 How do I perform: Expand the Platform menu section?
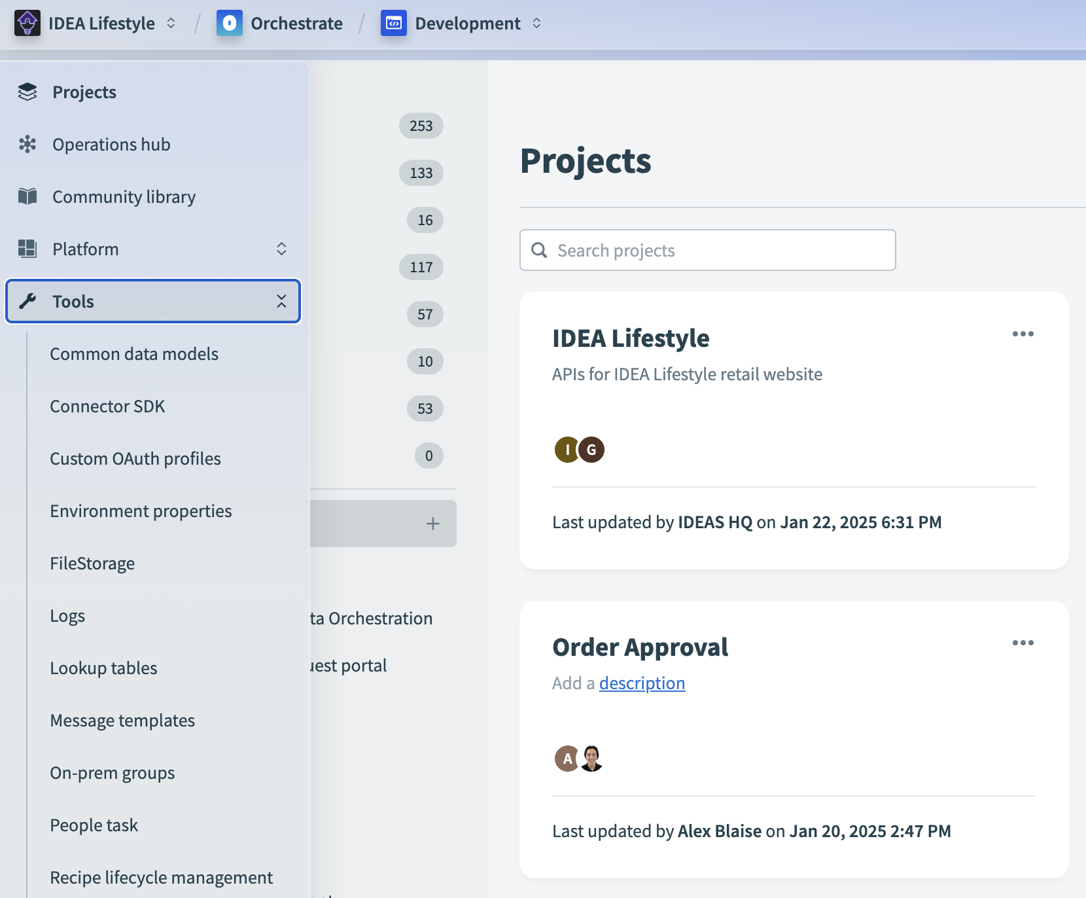click(281, 249)
